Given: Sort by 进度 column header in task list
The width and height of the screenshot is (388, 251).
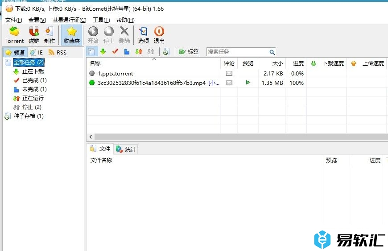Looking at the screenshot, I should [x=296, y=63].
